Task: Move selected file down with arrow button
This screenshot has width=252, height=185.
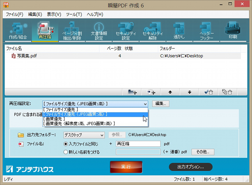Action: coord(189,92)
